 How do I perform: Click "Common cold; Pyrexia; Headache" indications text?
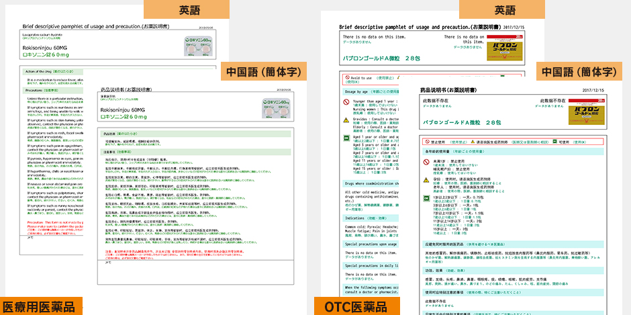point(371,226)
